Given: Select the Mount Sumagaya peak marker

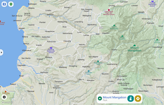Looking at the screenshot, I should click(x=114, y=25).
